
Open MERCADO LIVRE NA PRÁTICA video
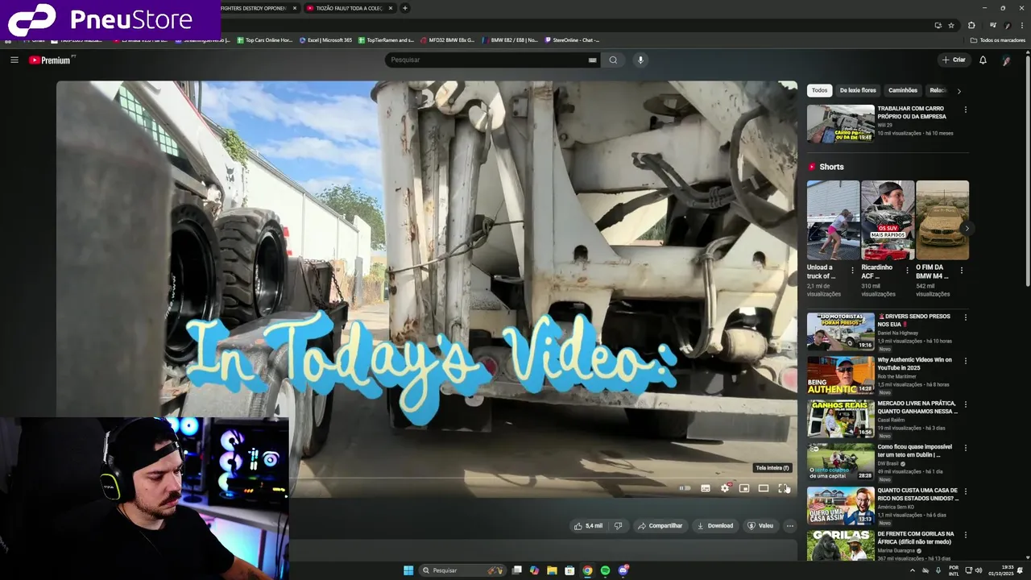pos(841,418)
